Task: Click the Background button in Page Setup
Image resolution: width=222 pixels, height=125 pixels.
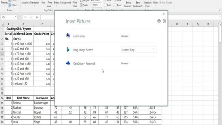Action: tap(66, 3)
